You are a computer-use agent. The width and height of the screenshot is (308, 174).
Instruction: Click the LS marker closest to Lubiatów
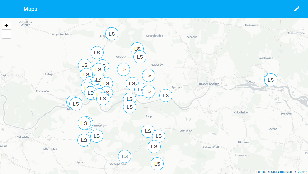point(158,136)
